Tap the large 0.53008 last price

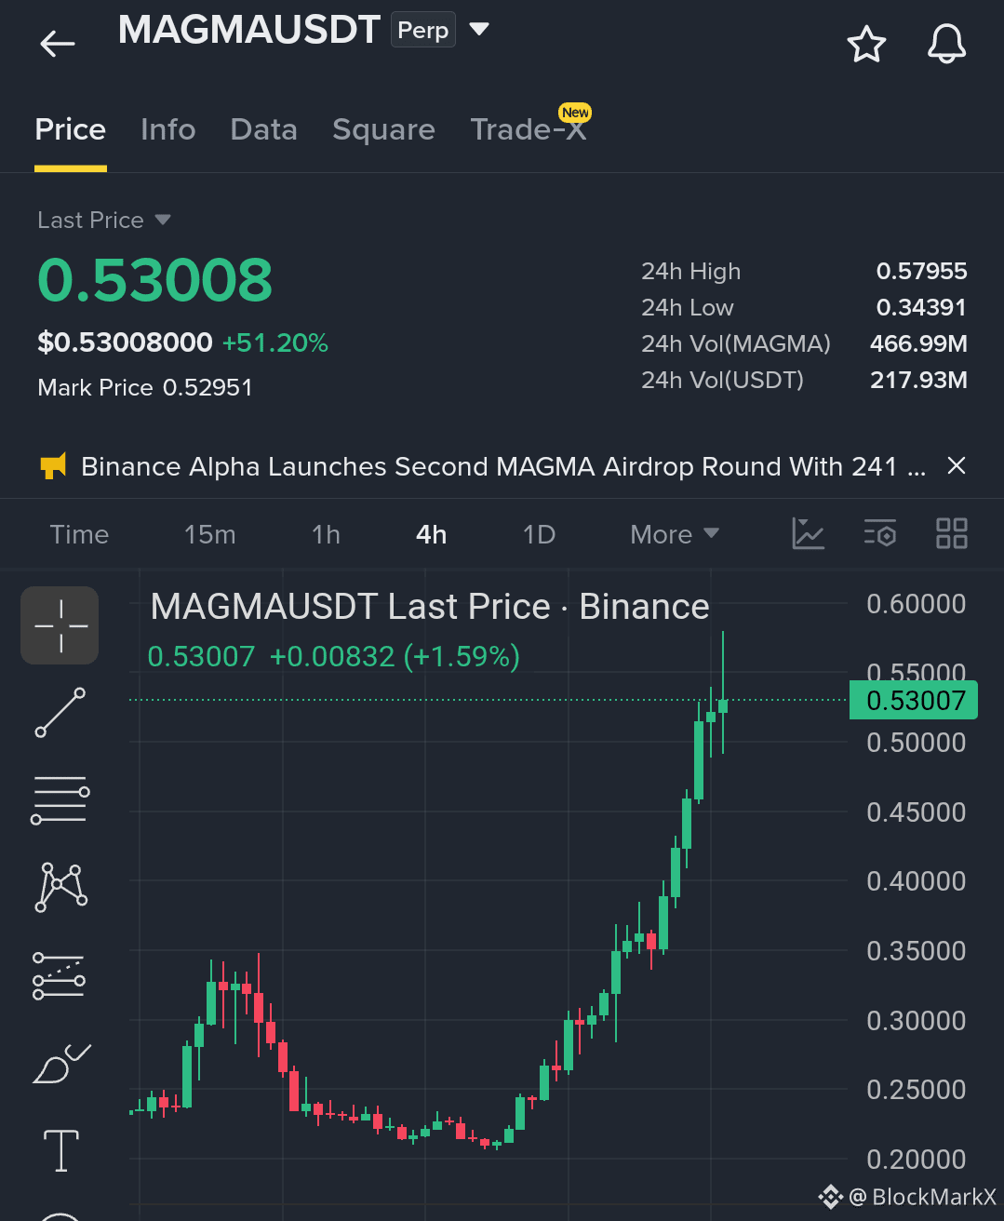[154, 280]
